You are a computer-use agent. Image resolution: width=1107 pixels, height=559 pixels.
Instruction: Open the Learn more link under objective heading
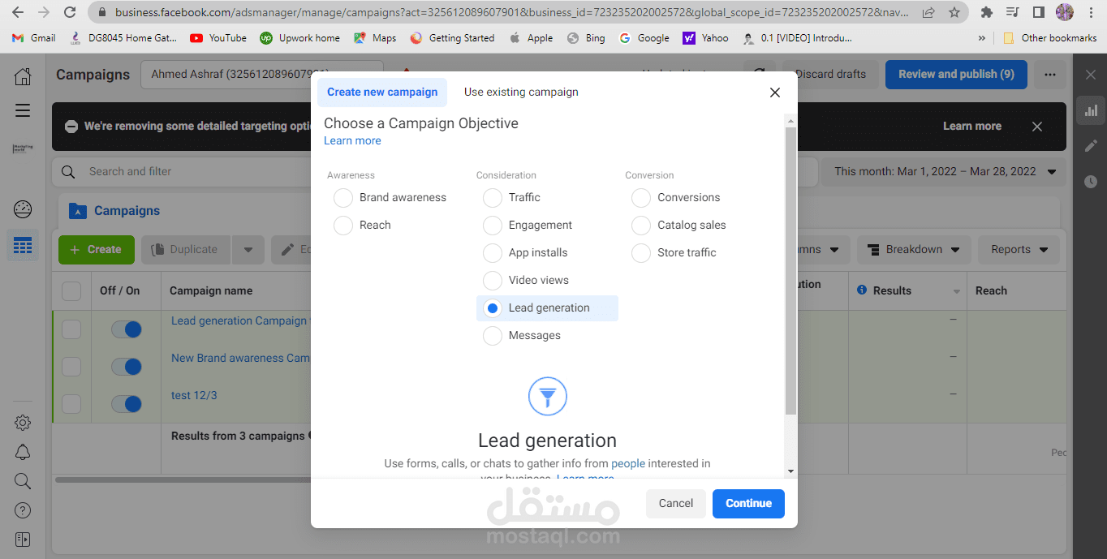click(352, 140)
